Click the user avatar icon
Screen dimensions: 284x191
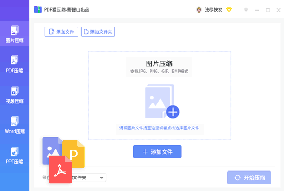199,9
